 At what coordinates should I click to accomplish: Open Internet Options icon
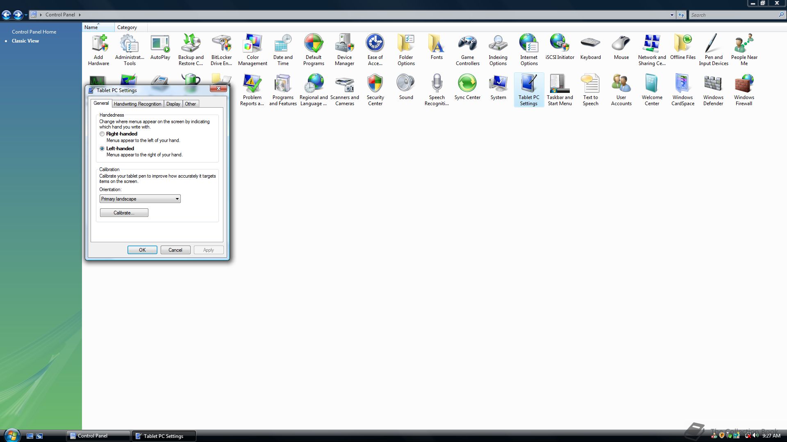pyautogui.click(x=529, y=50)
